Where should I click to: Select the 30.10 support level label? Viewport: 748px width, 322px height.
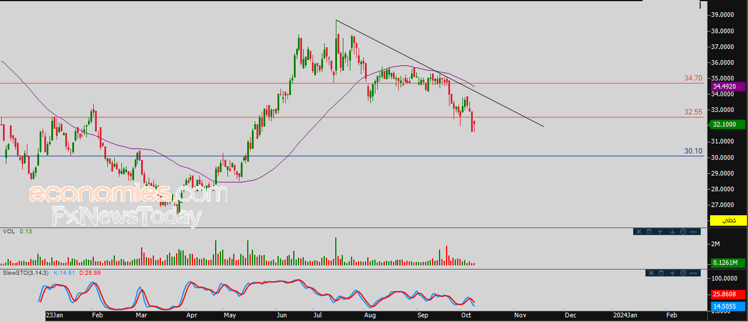pyautogui.click(x=693, y=151)
